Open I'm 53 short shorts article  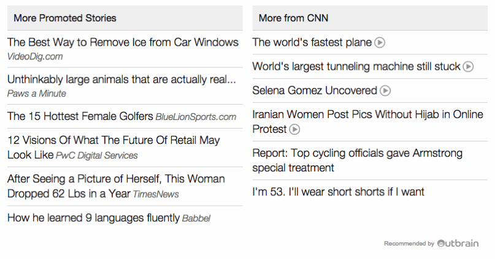(x=338, y=192)
